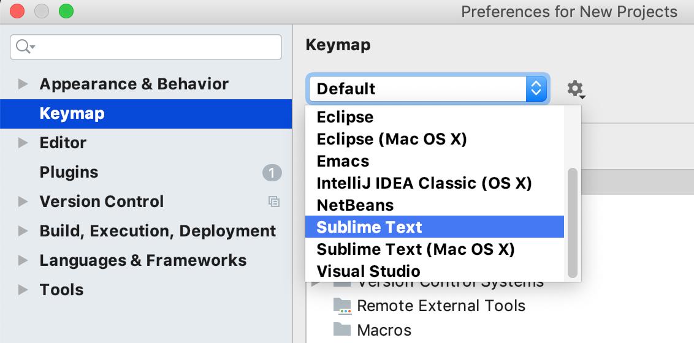Select Remote External Tools in action tree
This screenshot has height=343, width=694.
pyautogui.click(x=441, y=306)
